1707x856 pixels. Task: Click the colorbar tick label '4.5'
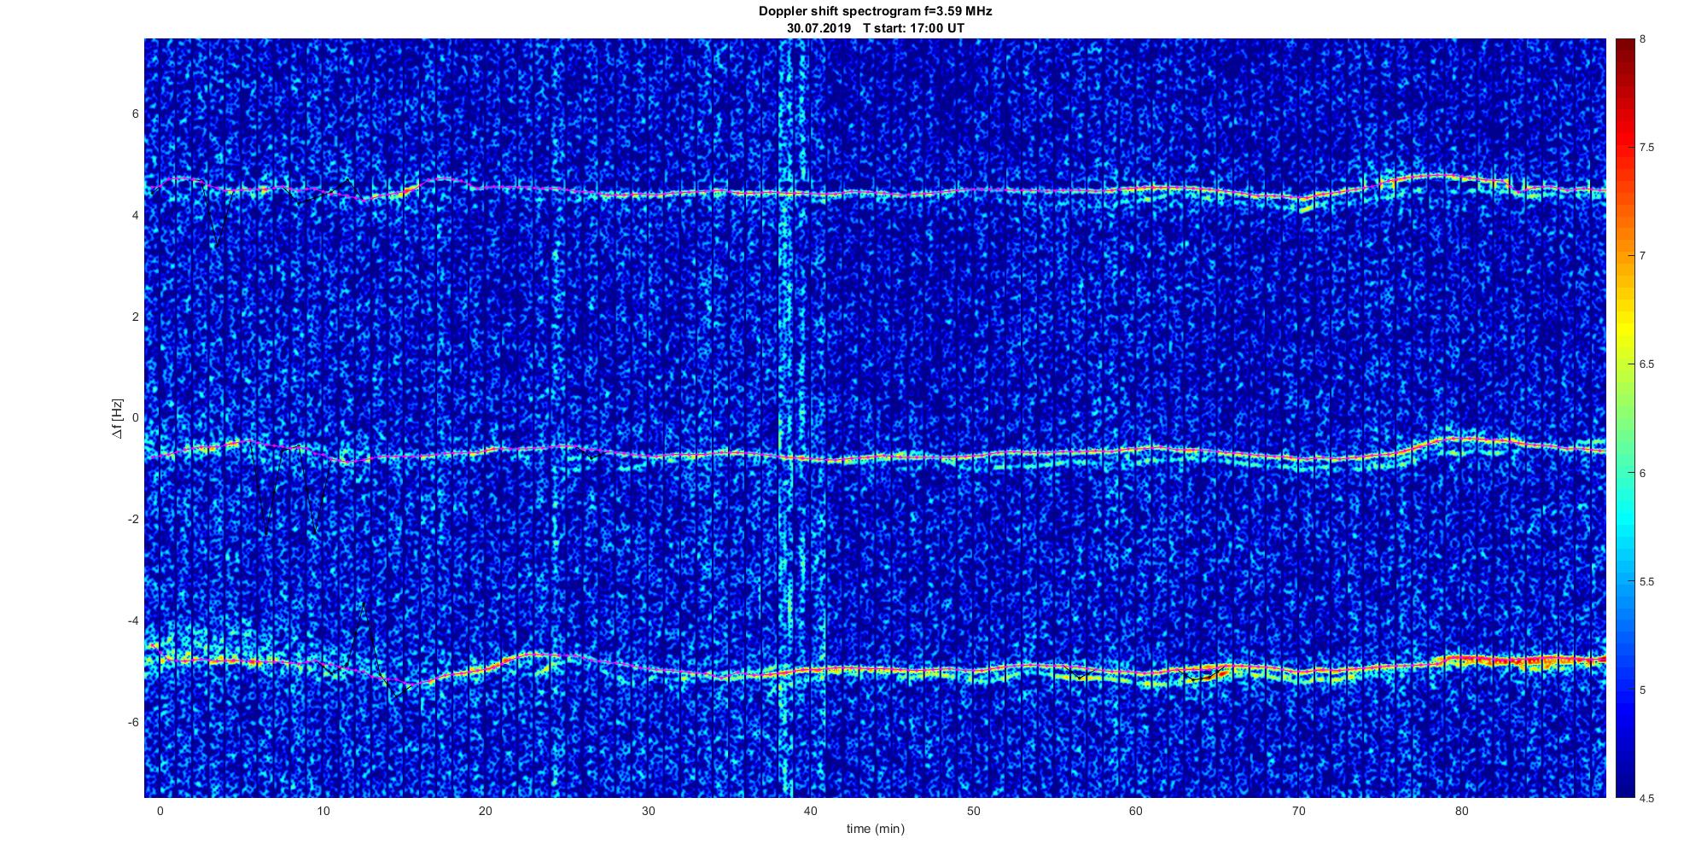tap(1646, 799)
